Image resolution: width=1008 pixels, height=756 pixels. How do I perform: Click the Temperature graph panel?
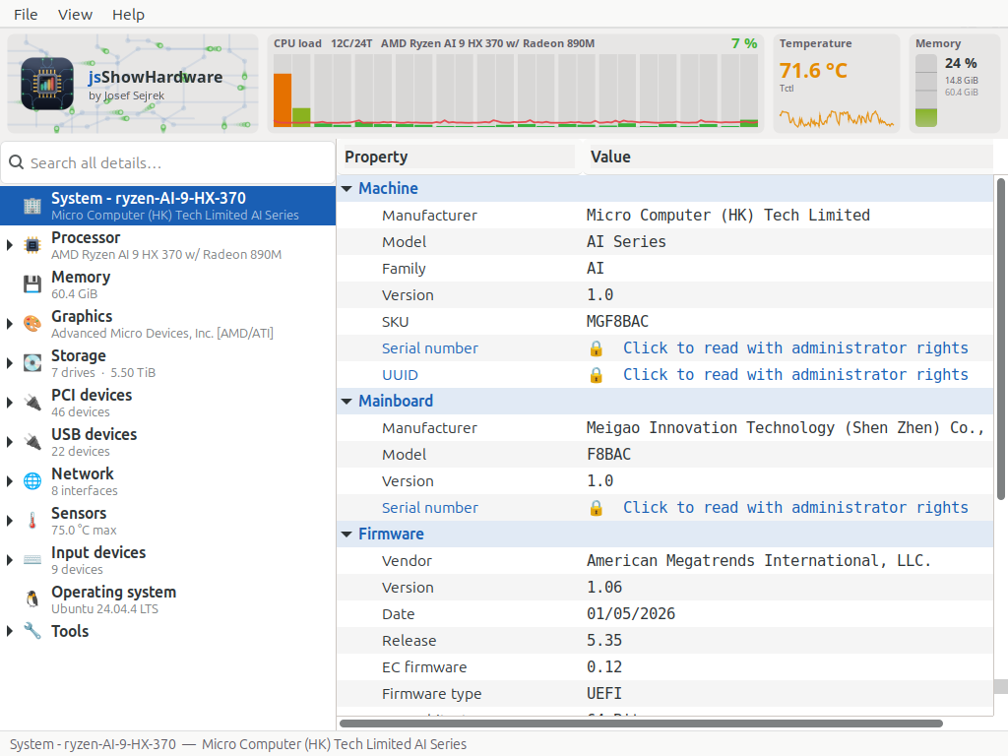click(837, 84)
